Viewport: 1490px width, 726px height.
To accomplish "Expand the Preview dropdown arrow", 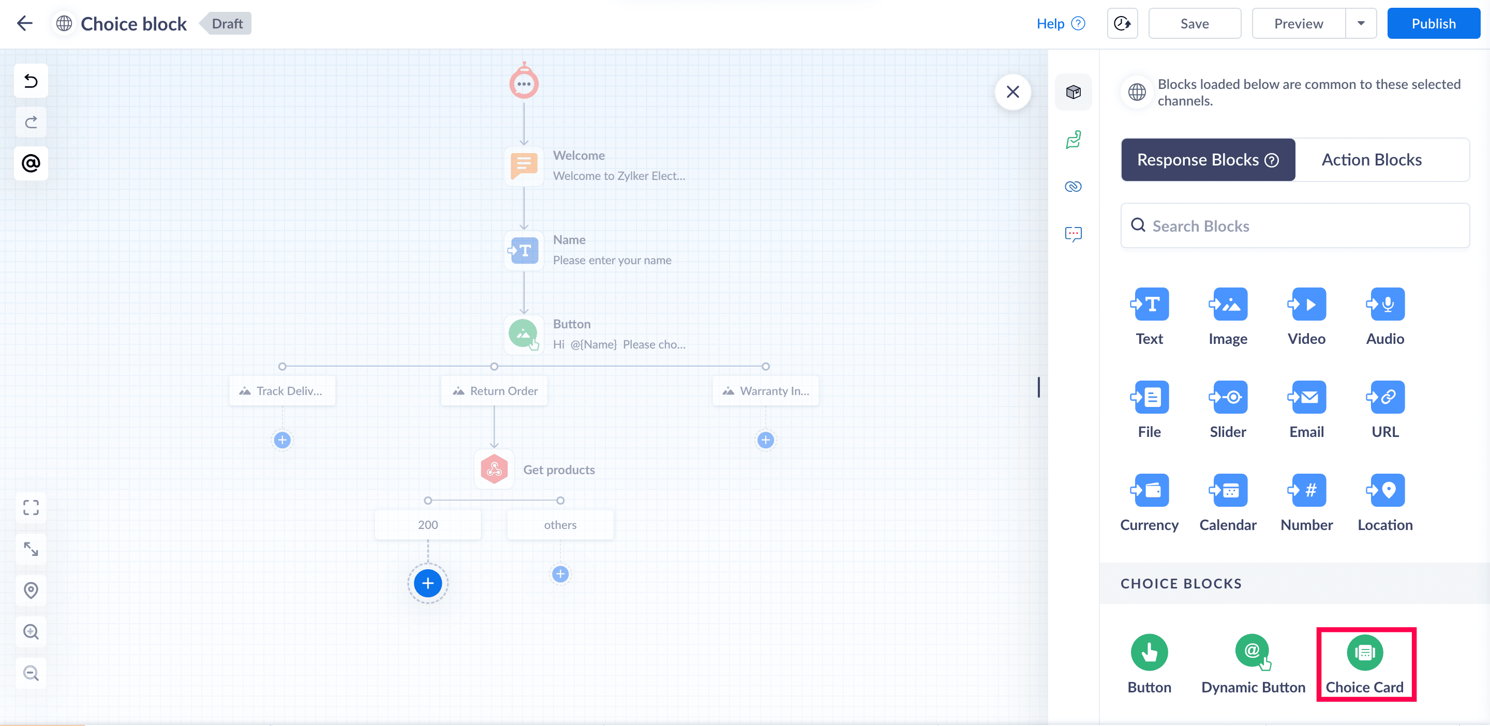I will click(1361, 24).
